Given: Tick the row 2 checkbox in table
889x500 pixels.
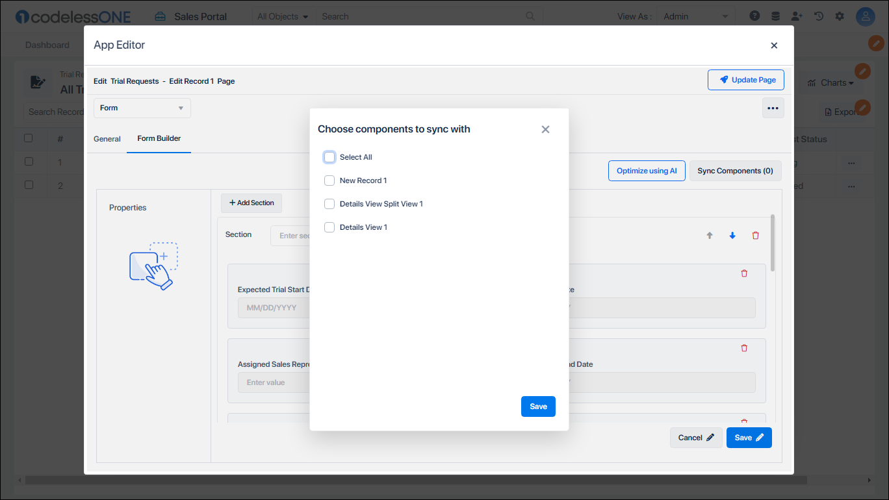Looking at the screenshot, I should pos(29,184).
